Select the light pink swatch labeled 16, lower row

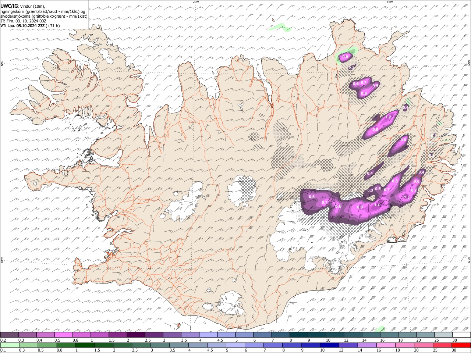(x=386, y=345)
